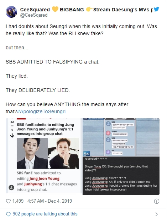Click the 1,499 likes count
This screenshot has width=167, height=219.
click(x=18, y=201)
